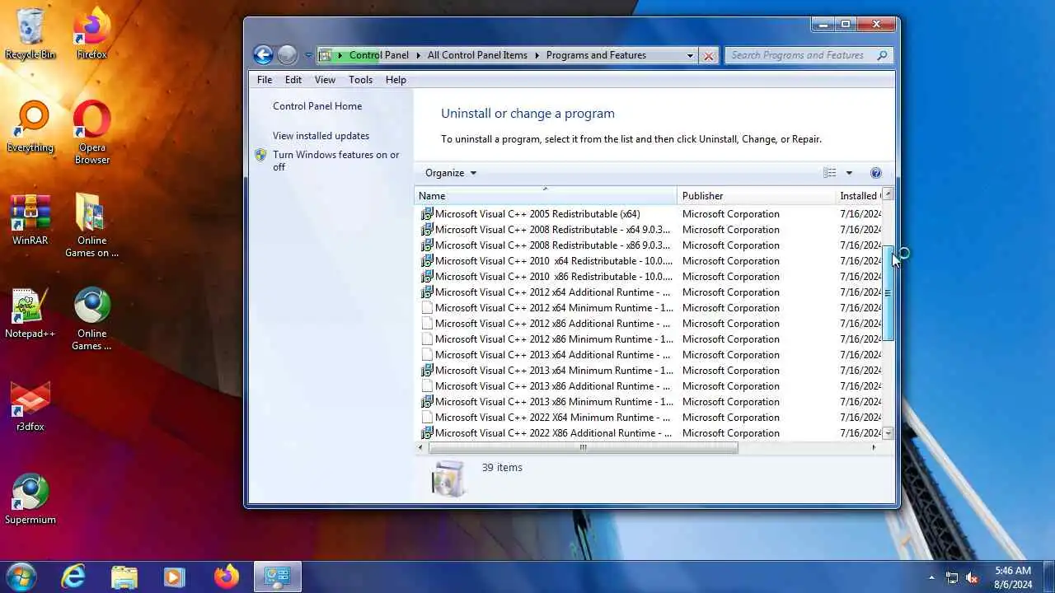This screenshot has height=593, width=1055.
Task: Open the recent pages dropdown arrow
Action: click(308, 55)
